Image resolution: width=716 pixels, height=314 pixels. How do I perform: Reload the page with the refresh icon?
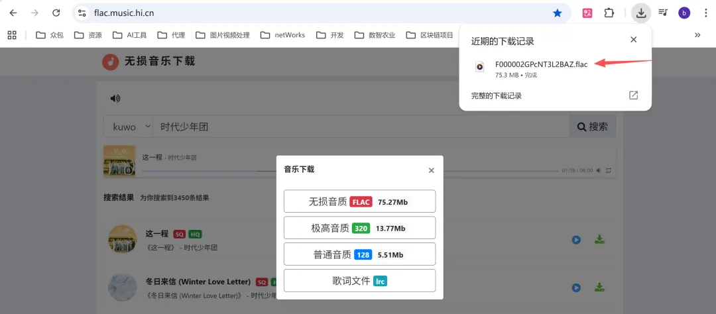pyautogui.click(x=56, y=13)
